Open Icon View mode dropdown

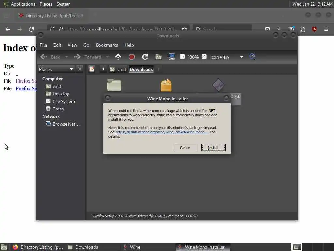point(227,57)
